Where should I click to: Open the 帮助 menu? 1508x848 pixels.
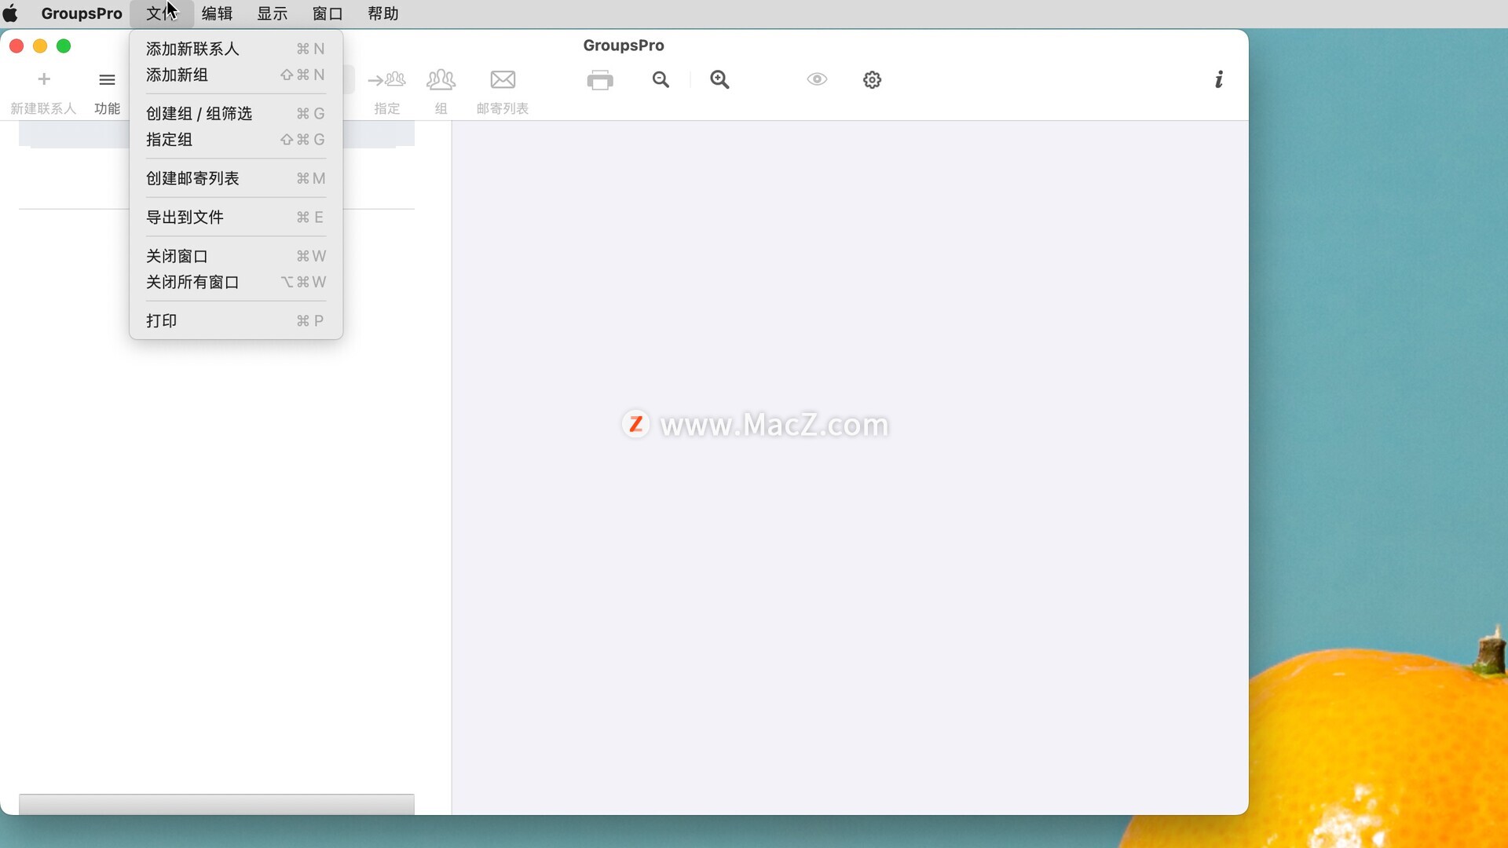tap(383, 13)
